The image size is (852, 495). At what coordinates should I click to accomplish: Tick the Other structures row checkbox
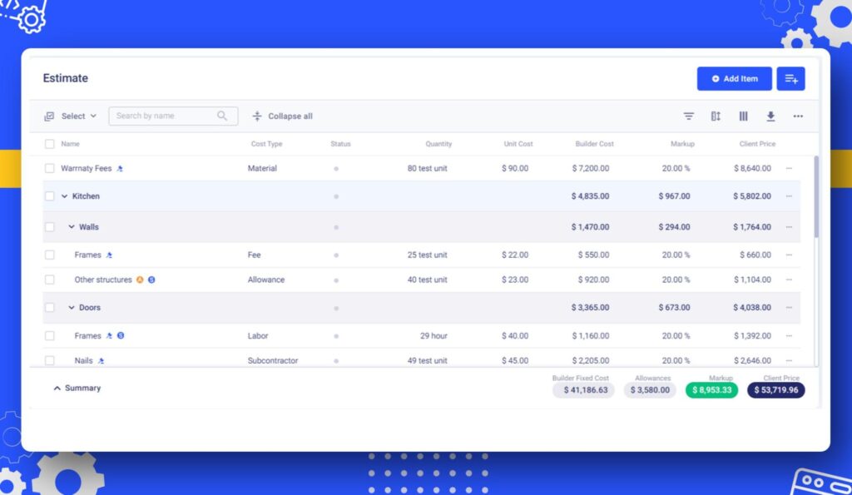click(49, 280)
